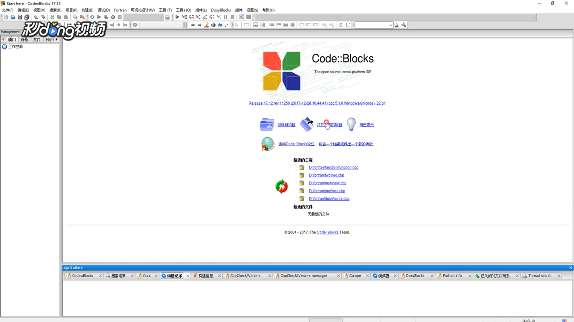Click the Replace icon next to Find
This screenshot has height=322, width=574.
(82, 17)
